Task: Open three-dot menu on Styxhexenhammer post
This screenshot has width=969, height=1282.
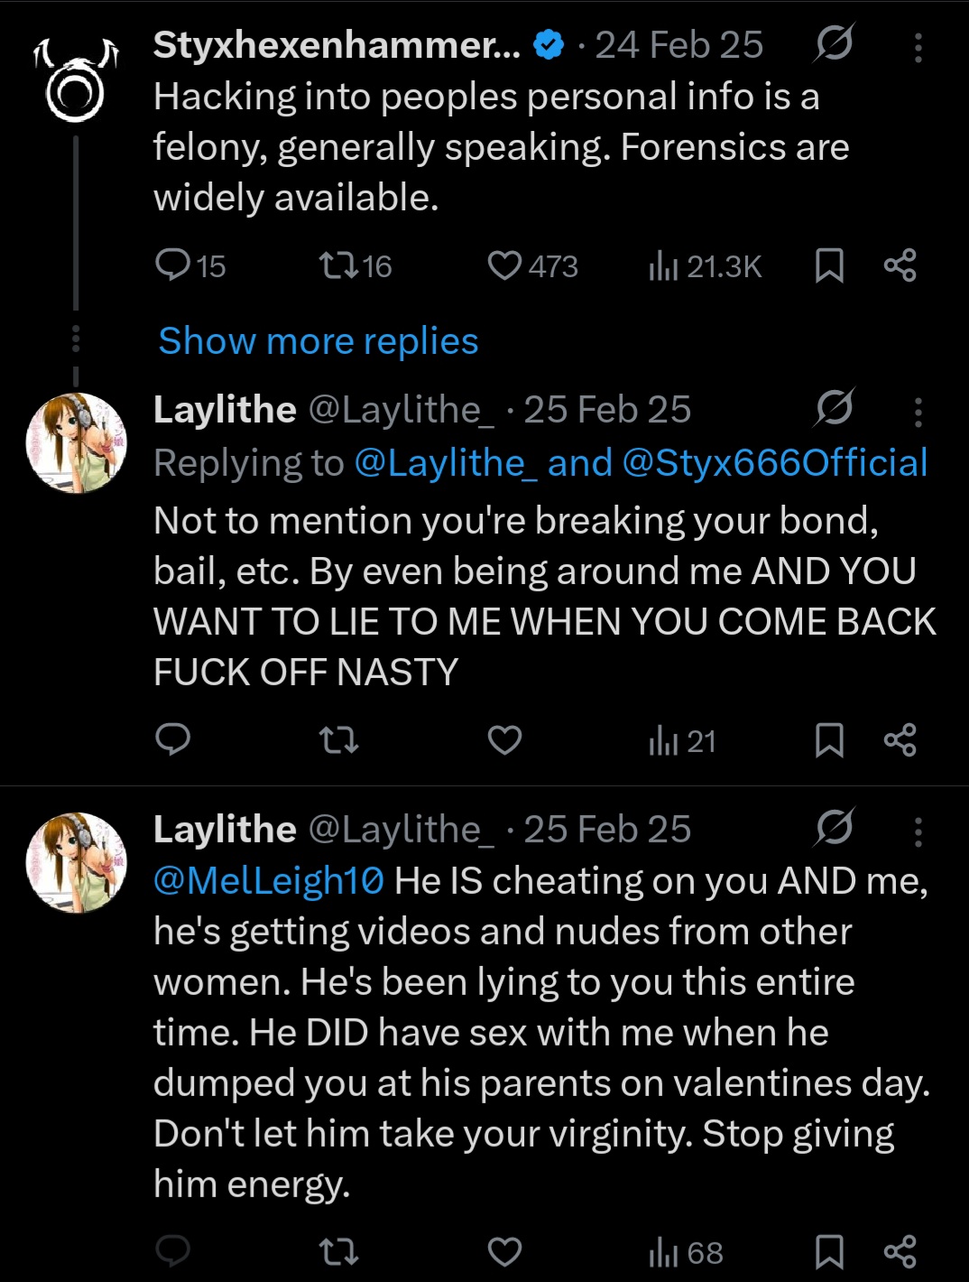Action: click(x=918, y=47)
